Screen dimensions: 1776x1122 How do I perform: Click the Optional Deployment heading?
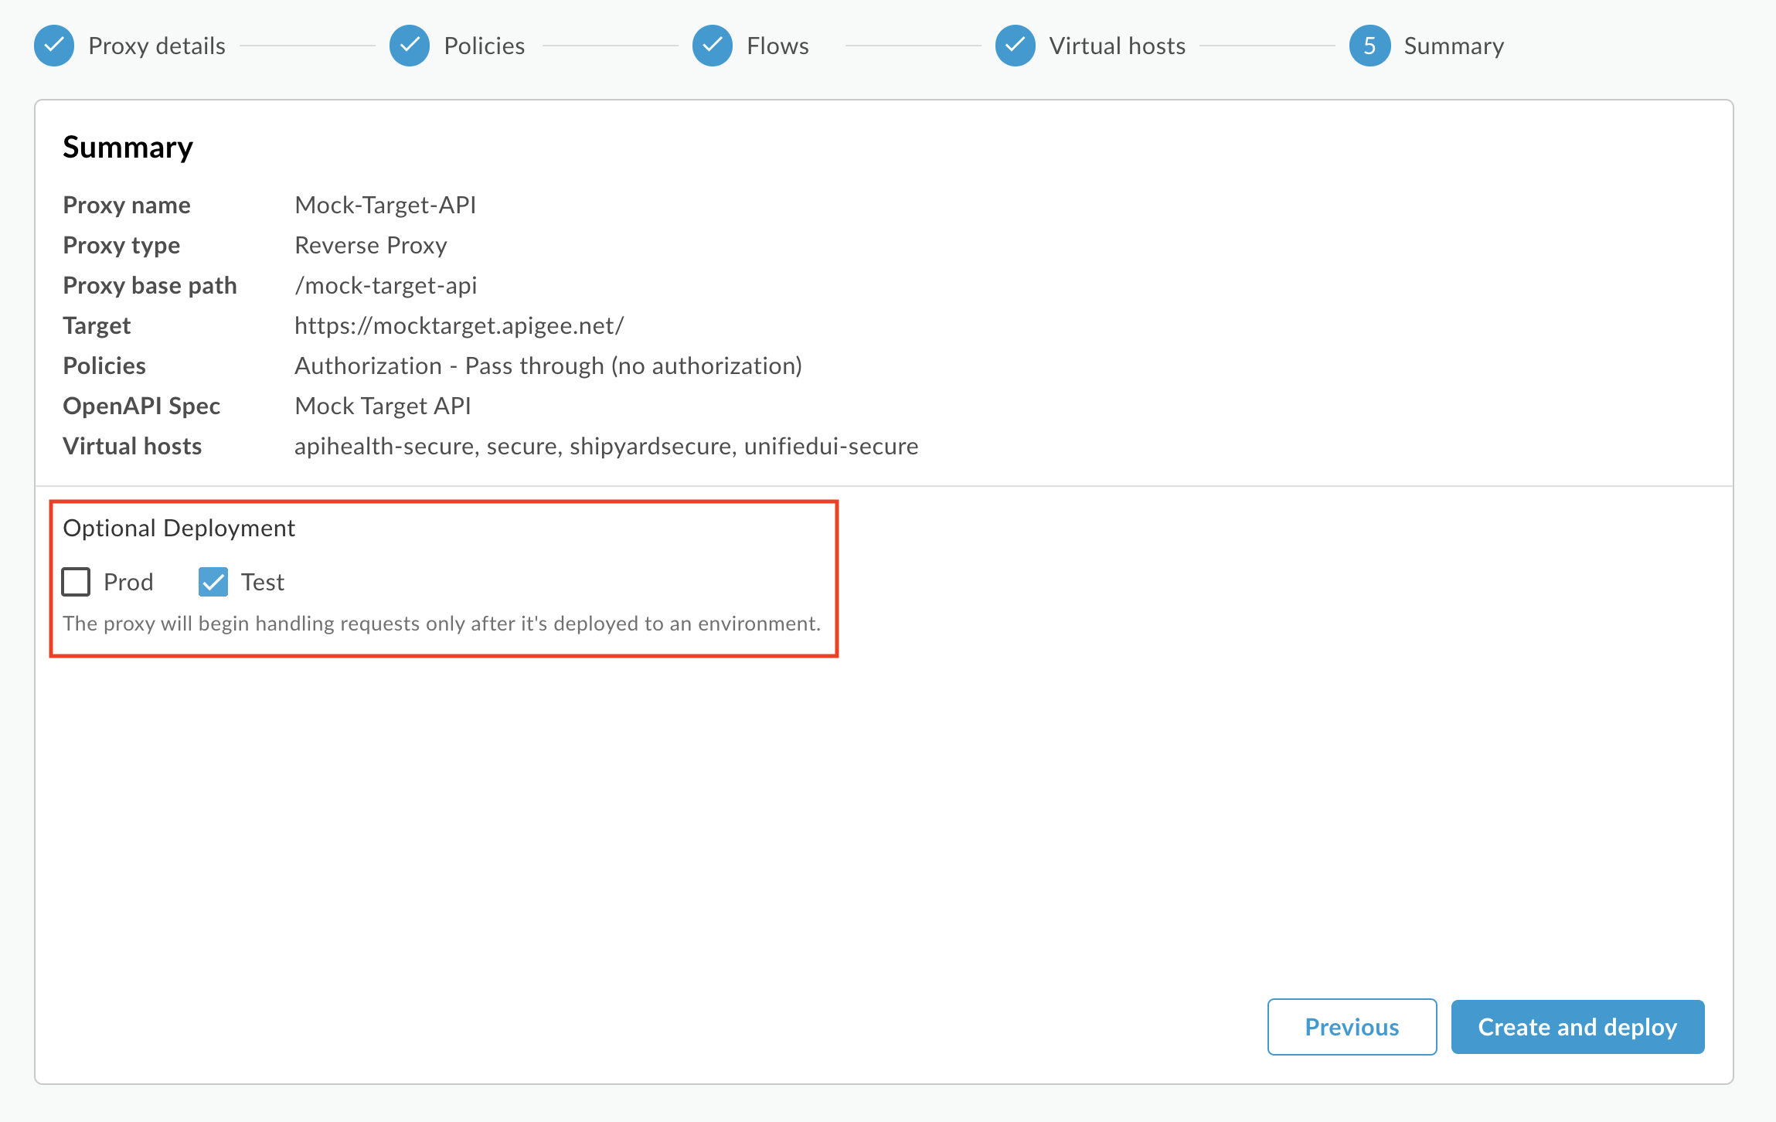179,528
